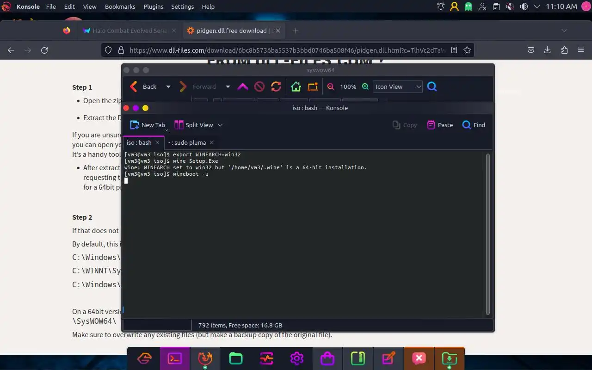592x370 pixels.
Task: Open the Settings menu
Action: pos(183,6)
